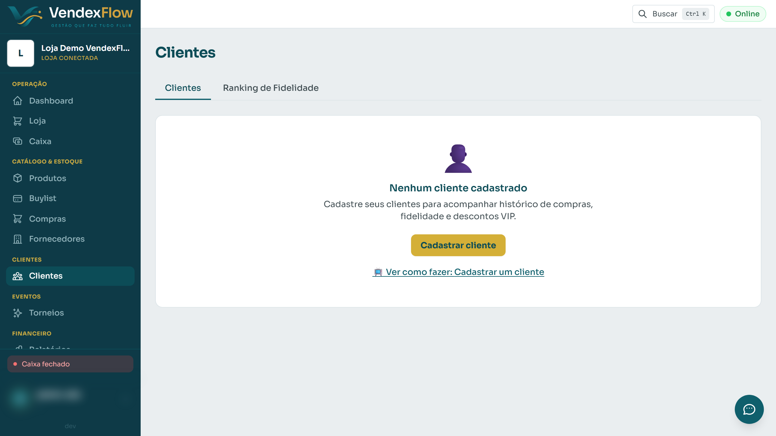The image size is (776, 436).
Task: Click the Nenhum cliente cadastrado heading
Action: pos(458,188)
